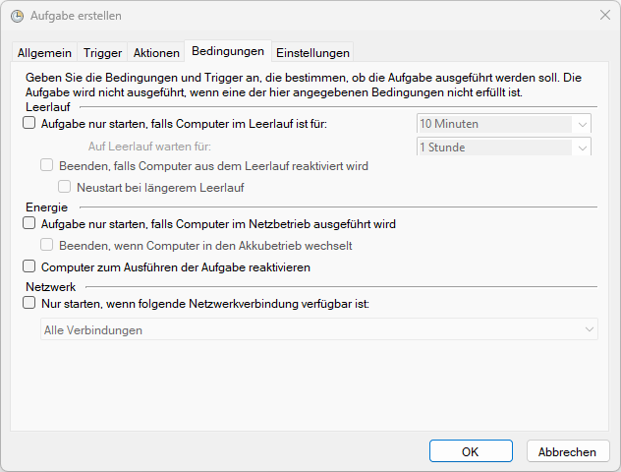Enable start only if computer idle checkbox
Viewport: 621px width, 472px height.
click(28, 123)
